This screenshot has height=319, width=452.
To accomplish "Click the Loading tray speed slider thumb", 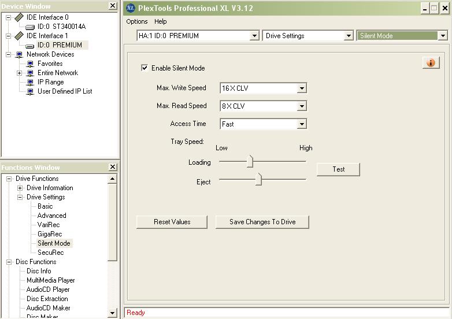I will click(250, 161).
